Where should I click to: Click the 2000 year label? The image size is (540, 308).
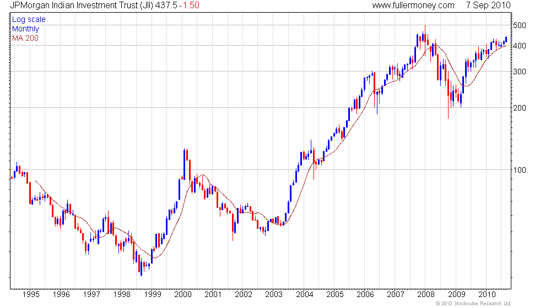click(182, 294)
